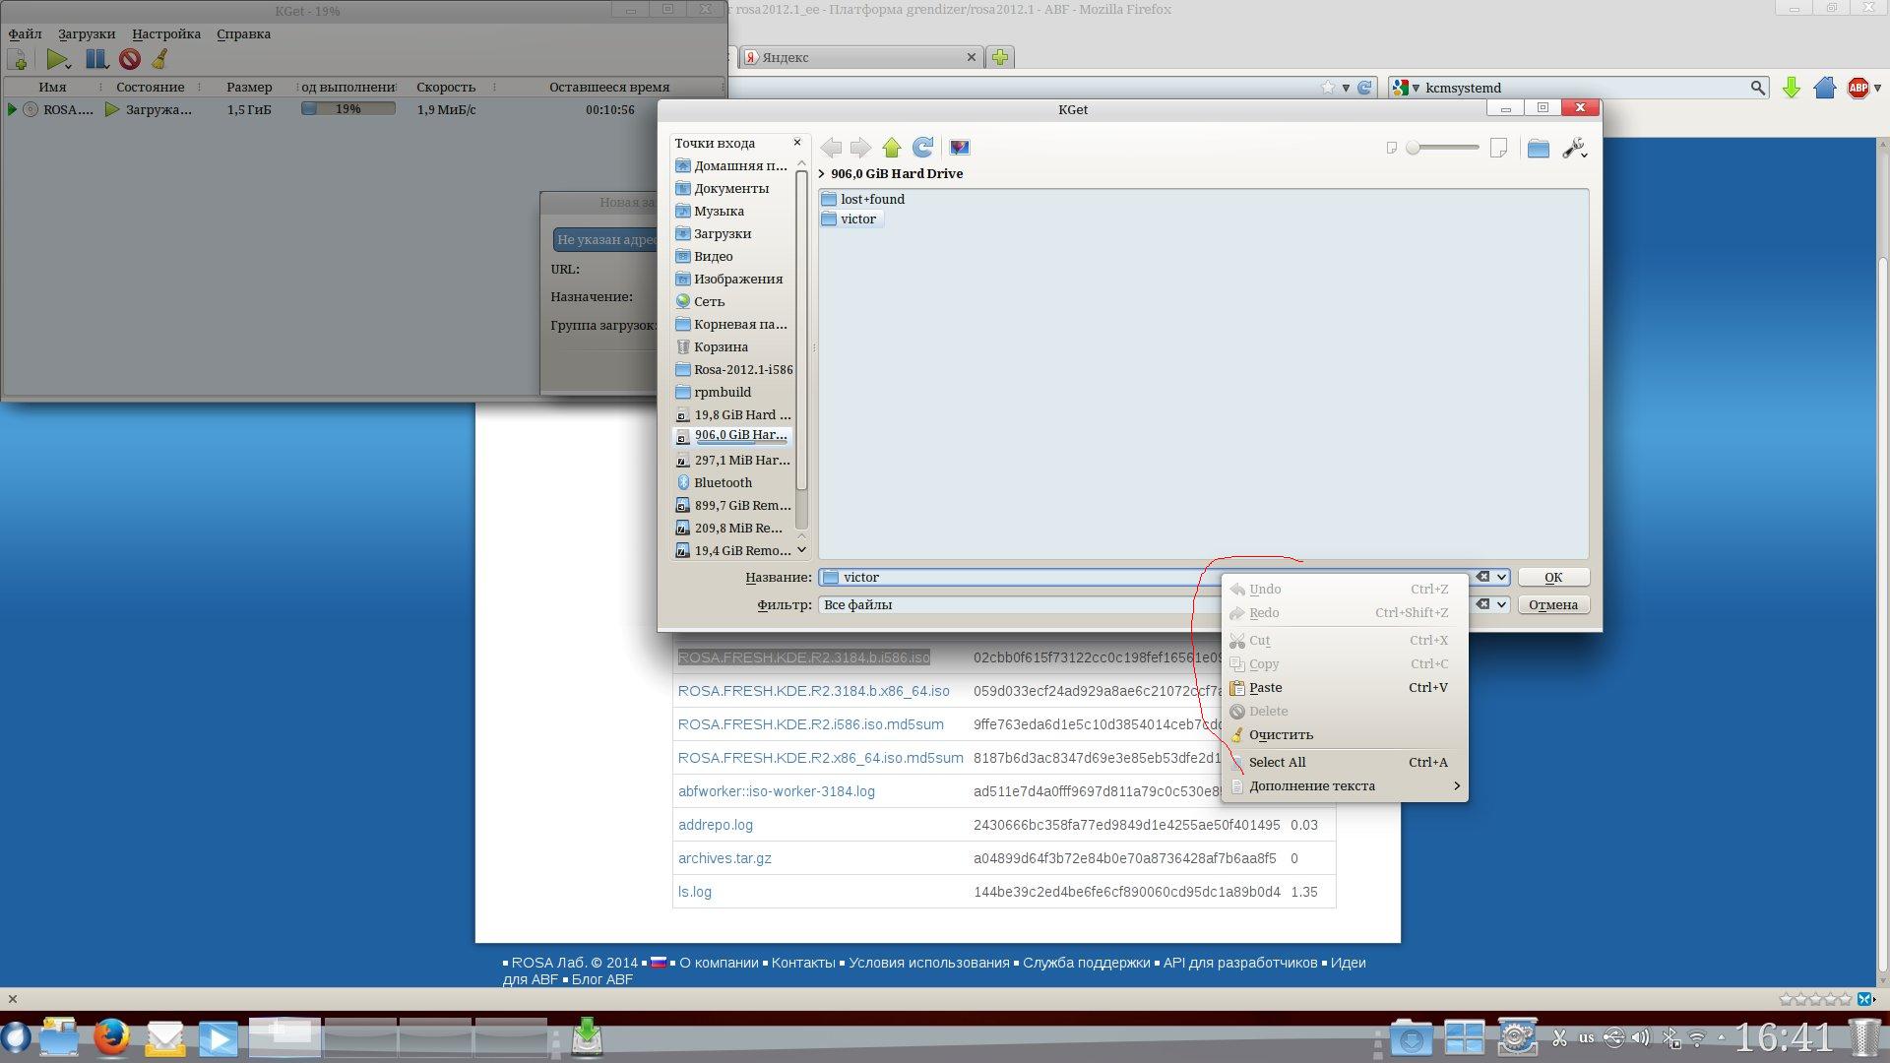1890x1063 pixels.
Task: Adjust the icon size zoom slider
Action: [x=1415, y=148]
